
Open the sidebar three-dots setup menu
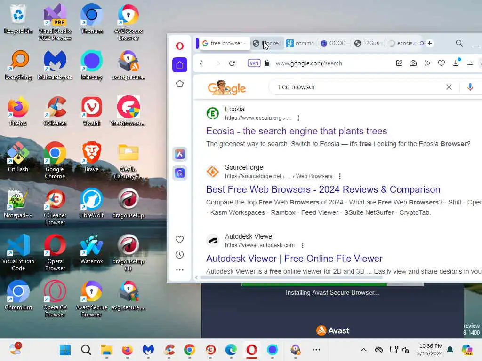click(179, 270)
